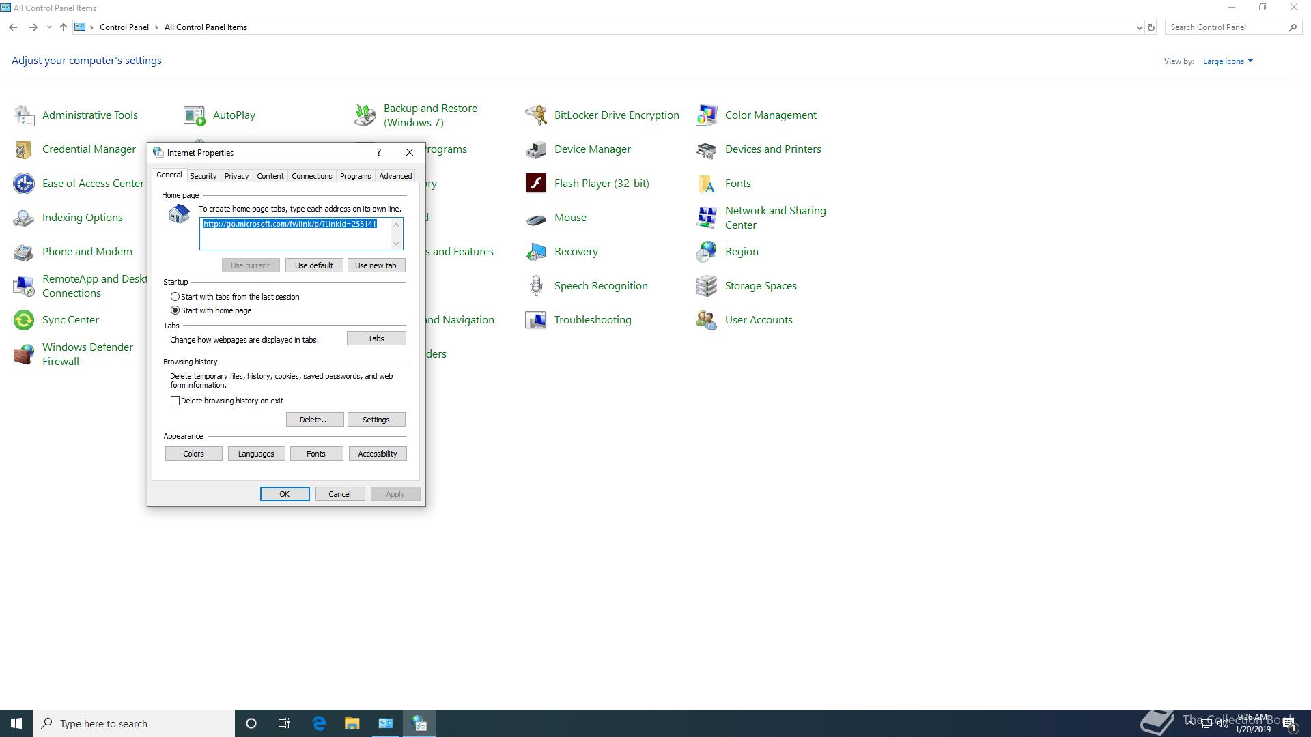Open the View by Large icons dropdown

tap(1228, 61)
